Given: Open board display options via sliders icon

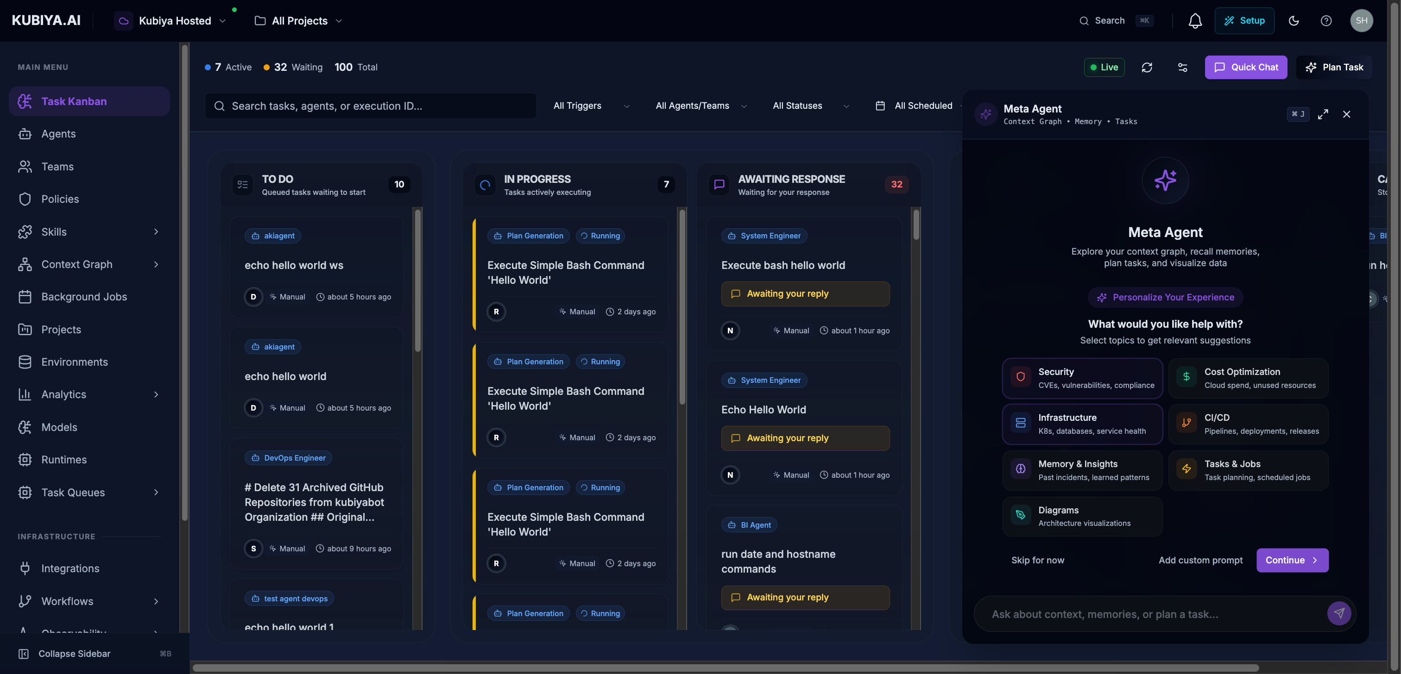Looking at the screenshot, I should (x=1183, y=68).
